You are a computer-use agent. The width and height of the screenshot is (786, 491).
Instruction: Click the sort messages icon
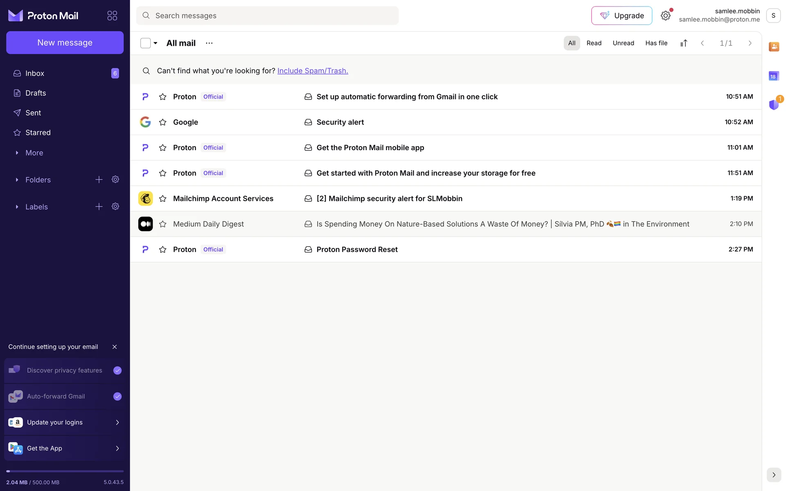(x=683, y=43)
